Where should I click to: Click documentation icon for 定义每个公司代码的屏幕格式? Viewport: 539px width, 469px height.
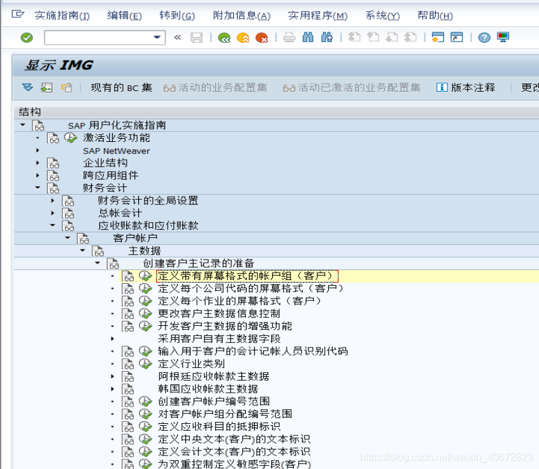coord(128,288)
